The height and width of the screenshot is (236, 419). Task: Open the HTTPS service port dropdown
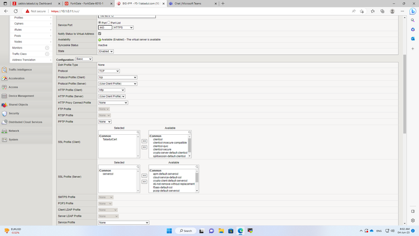tap(123, 27)
